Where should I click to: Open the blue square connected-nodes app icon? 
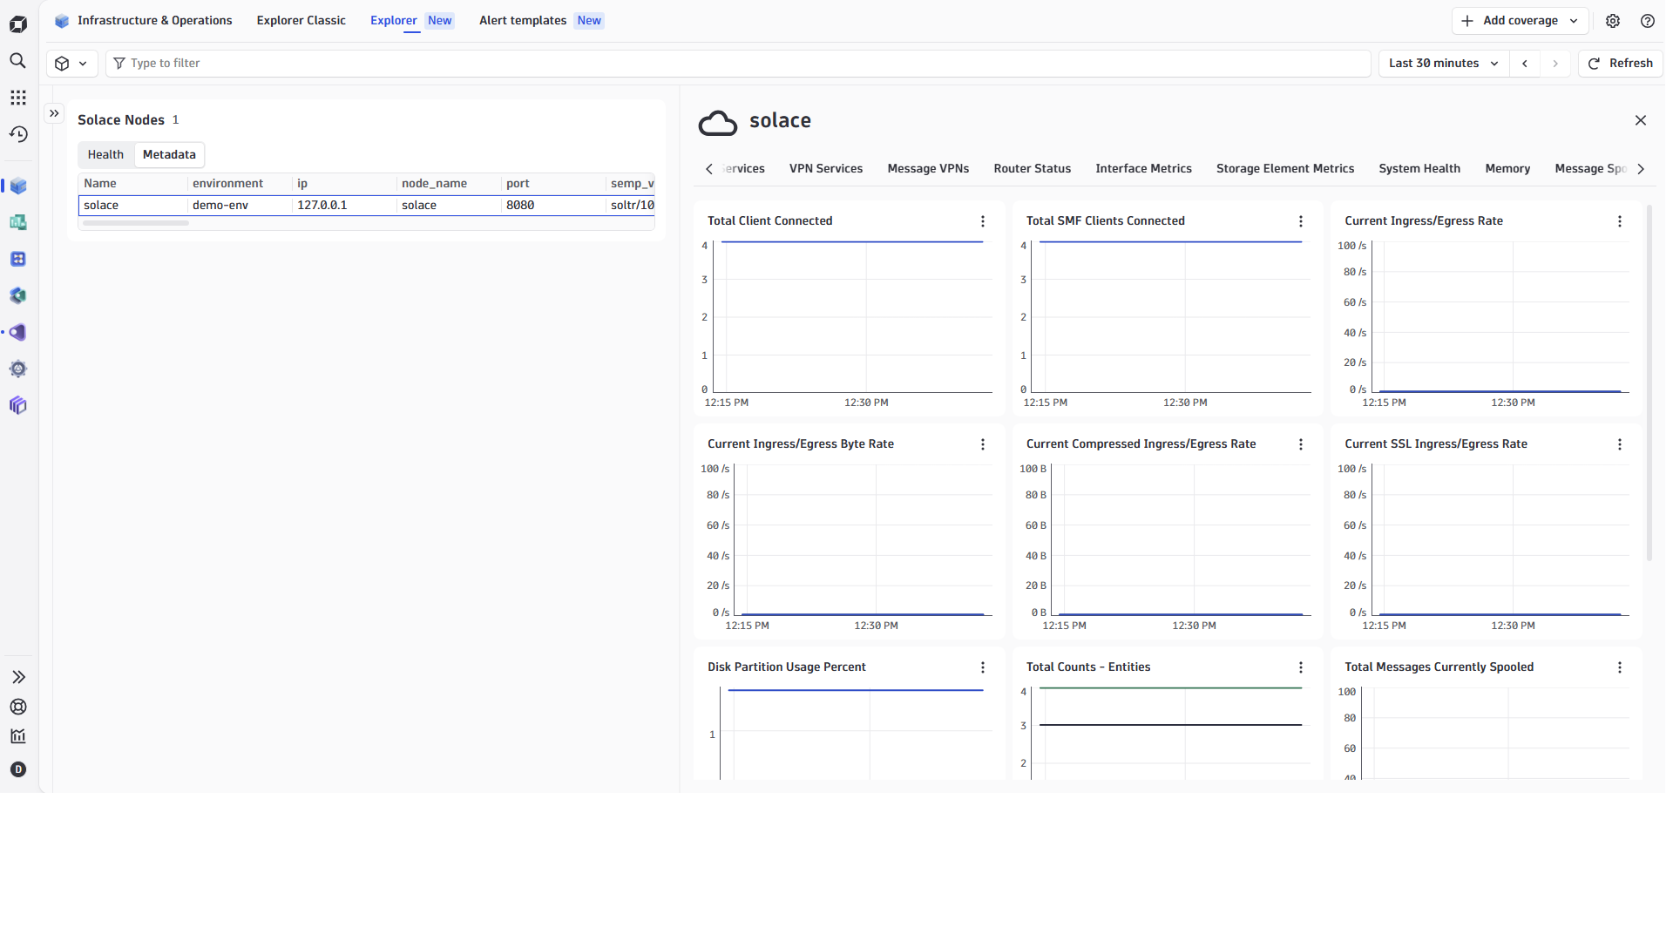(18, 260)
